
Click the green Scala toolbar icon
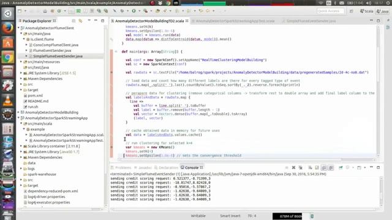(x=78, y=11)
